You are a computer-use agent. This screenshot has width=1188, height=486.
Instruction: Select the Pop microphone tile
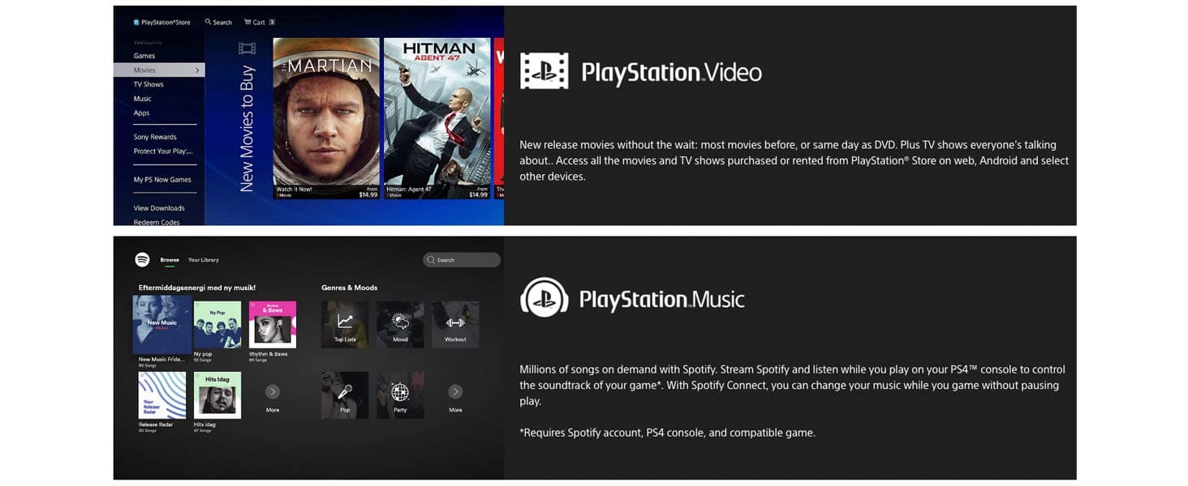[345, 394]
